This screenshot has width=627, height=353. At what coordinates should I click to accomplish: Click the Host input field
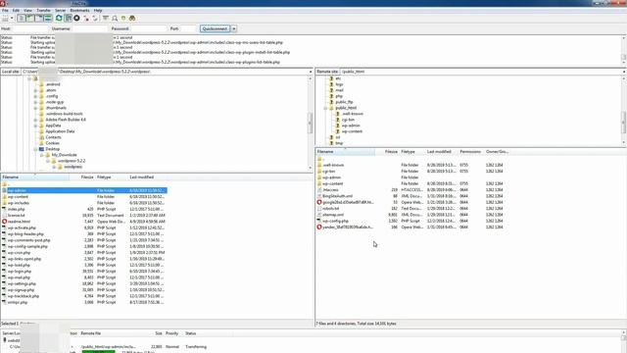coord(30,28)
